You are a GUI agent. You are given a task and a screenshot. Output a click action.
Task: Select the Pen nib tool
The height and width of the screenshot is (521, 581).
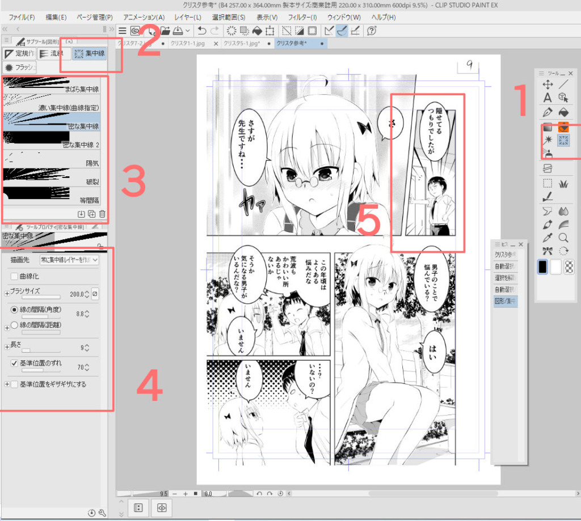pos(548,112)
